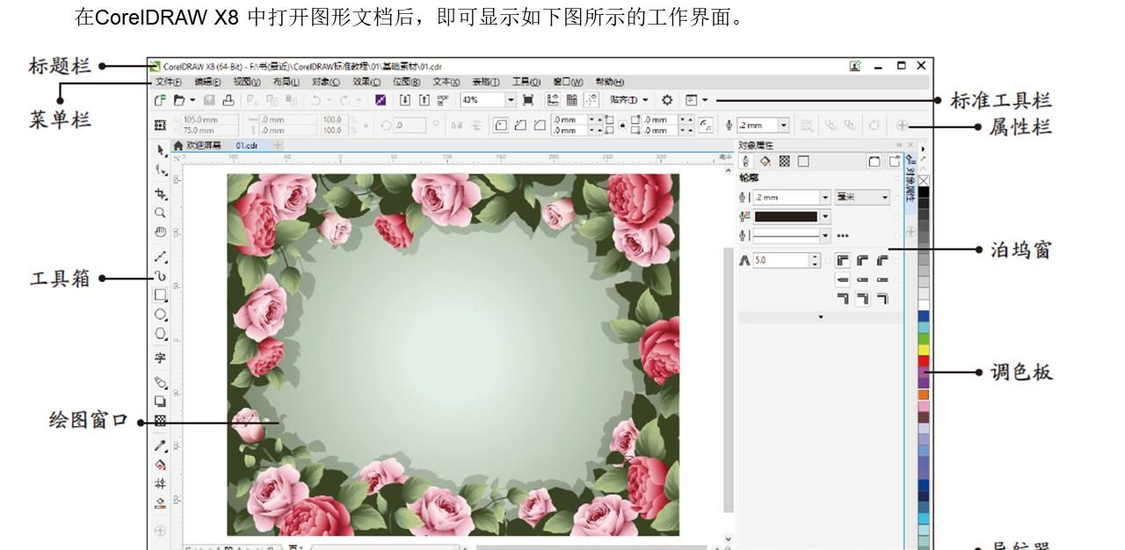
Task: Click the Import icon in standard toolbar
Action: (x=405, y=100)
